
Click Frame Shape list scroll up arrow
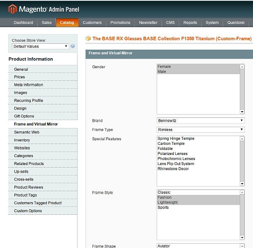pyautogui.click(x=242, y=246)
